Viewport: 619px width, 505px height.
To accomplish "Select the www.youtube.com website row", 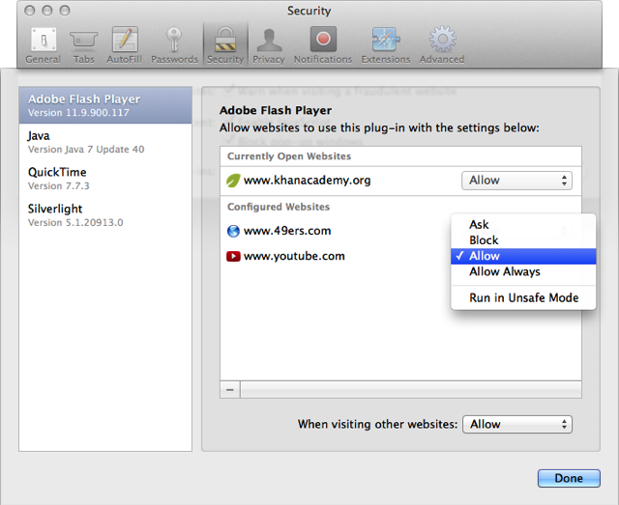I will (x=294, y=256).
